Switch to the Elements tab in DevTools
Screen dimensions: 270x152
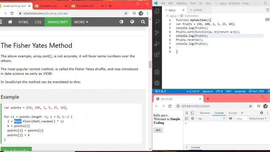point(205,113)
